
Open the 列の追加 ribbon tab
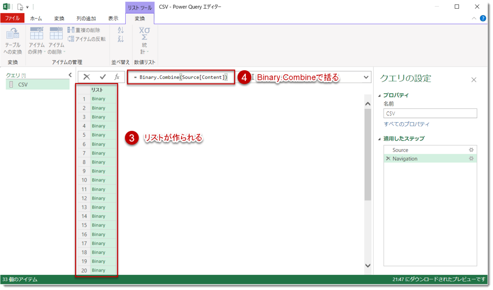(86, 18)
